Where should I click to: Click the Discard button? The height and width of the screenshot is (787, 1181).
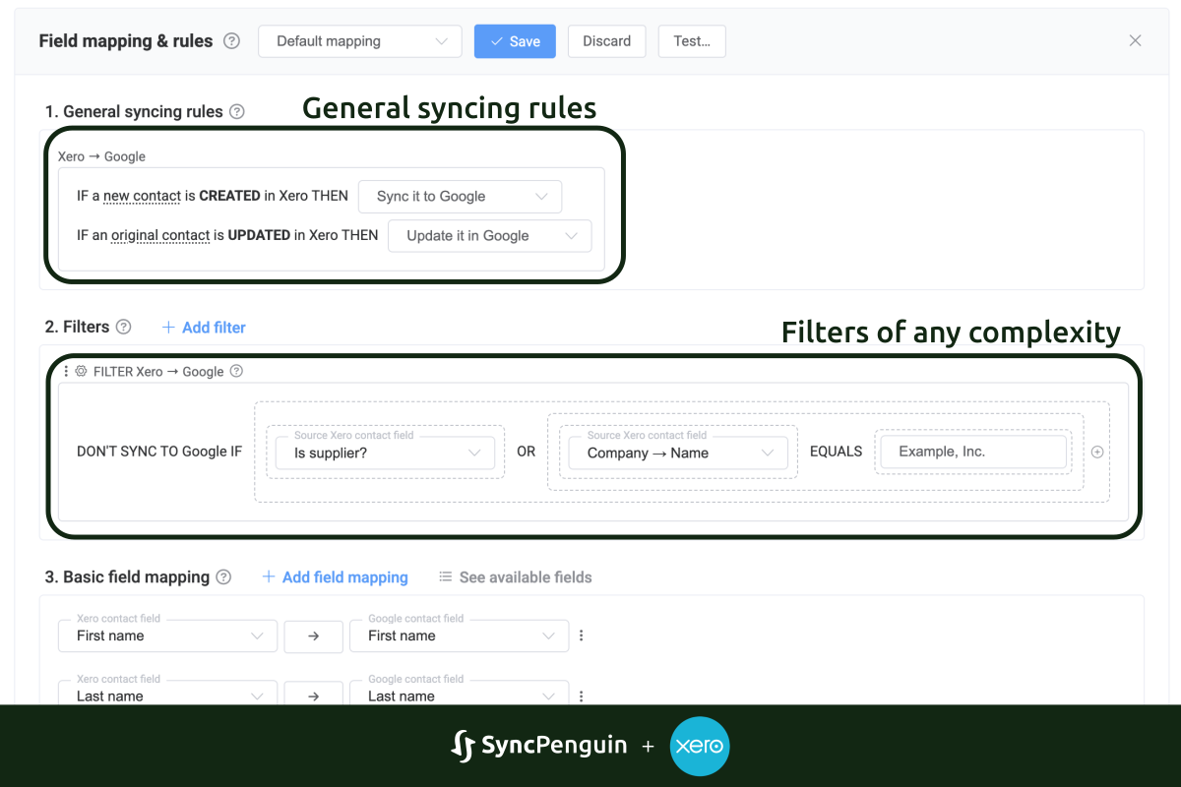coord(606,41)
